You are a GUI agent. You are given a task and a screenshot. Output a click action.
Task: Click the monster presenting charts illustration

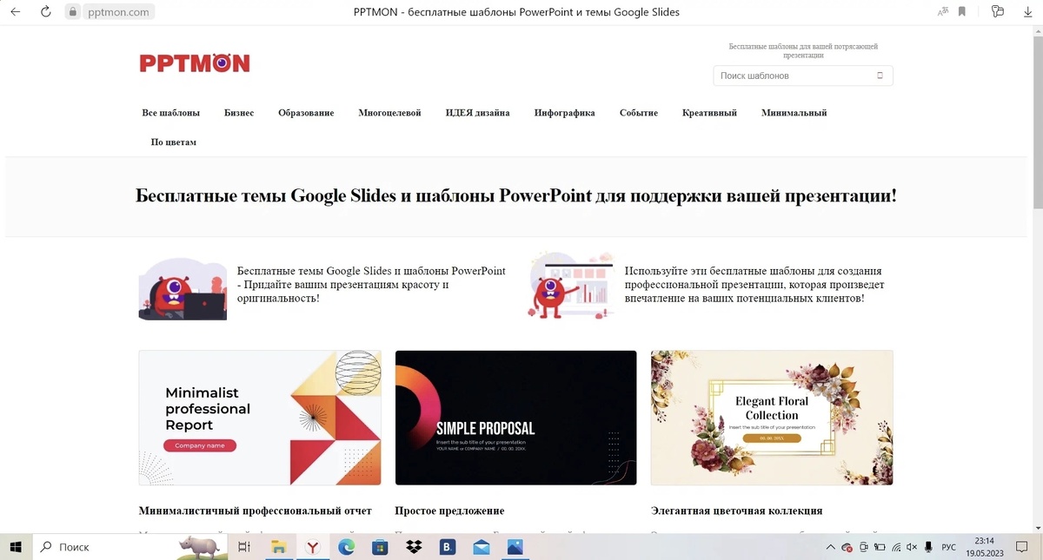click(x=570, y=287)
